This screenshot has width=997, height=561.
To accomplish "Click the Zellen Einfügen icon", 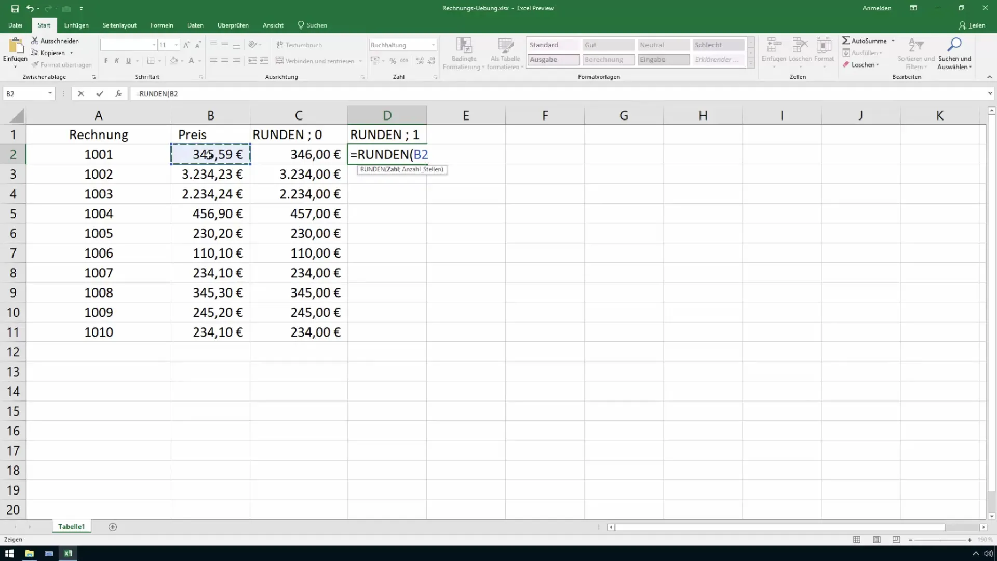I will 774,46.
